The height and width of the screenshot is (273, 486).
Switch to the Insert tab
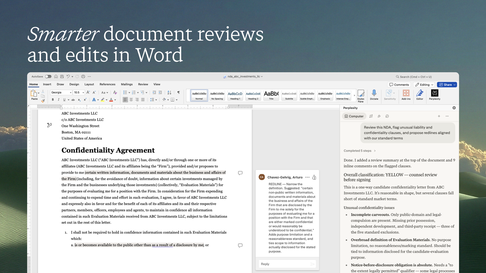pyautogui.click(x=47, y=84)
